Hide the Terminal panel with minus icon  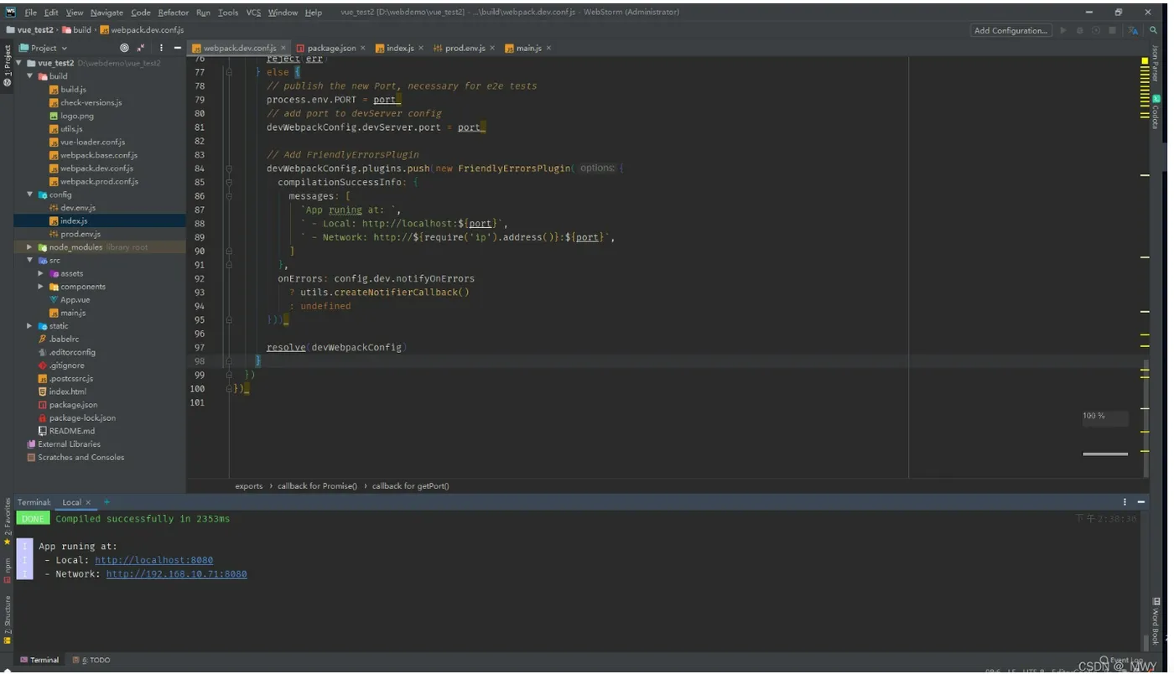[x=1141, y=502]
